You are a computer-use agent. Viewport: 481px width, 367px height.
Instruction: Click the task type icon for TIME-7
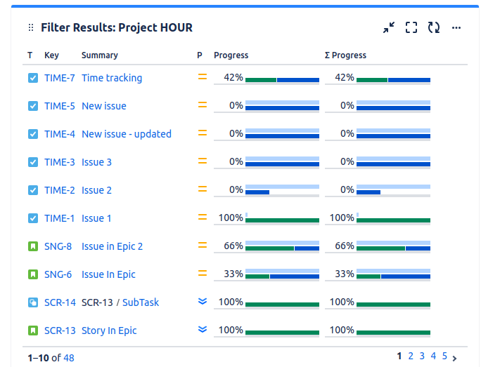point(33,78)
